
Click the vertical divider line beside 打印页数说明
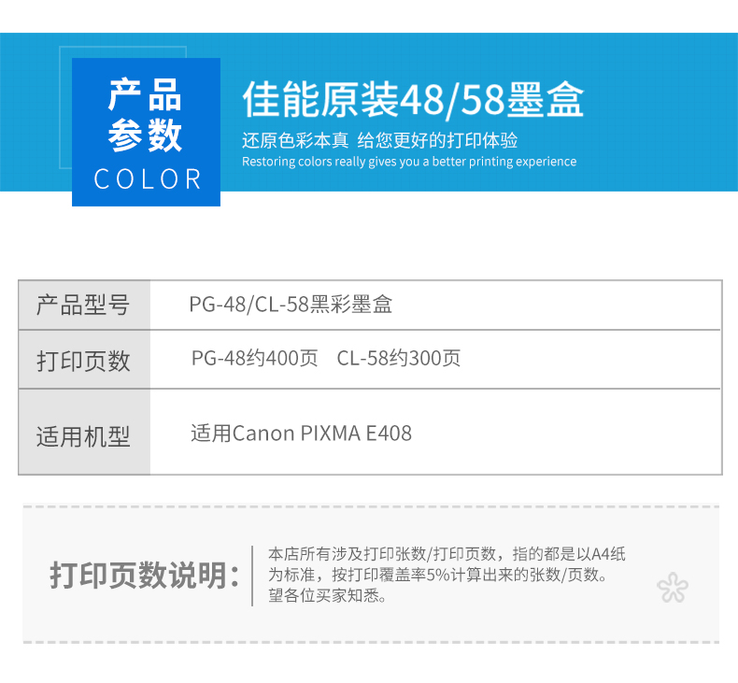(x=252, y=576)
